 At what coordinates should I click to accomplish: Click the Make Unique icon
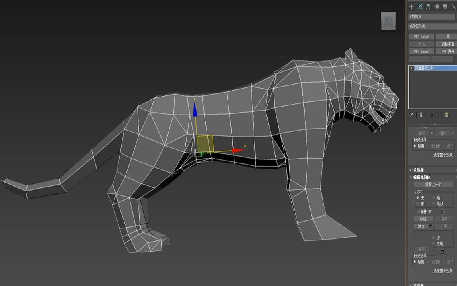coord(430,115)
